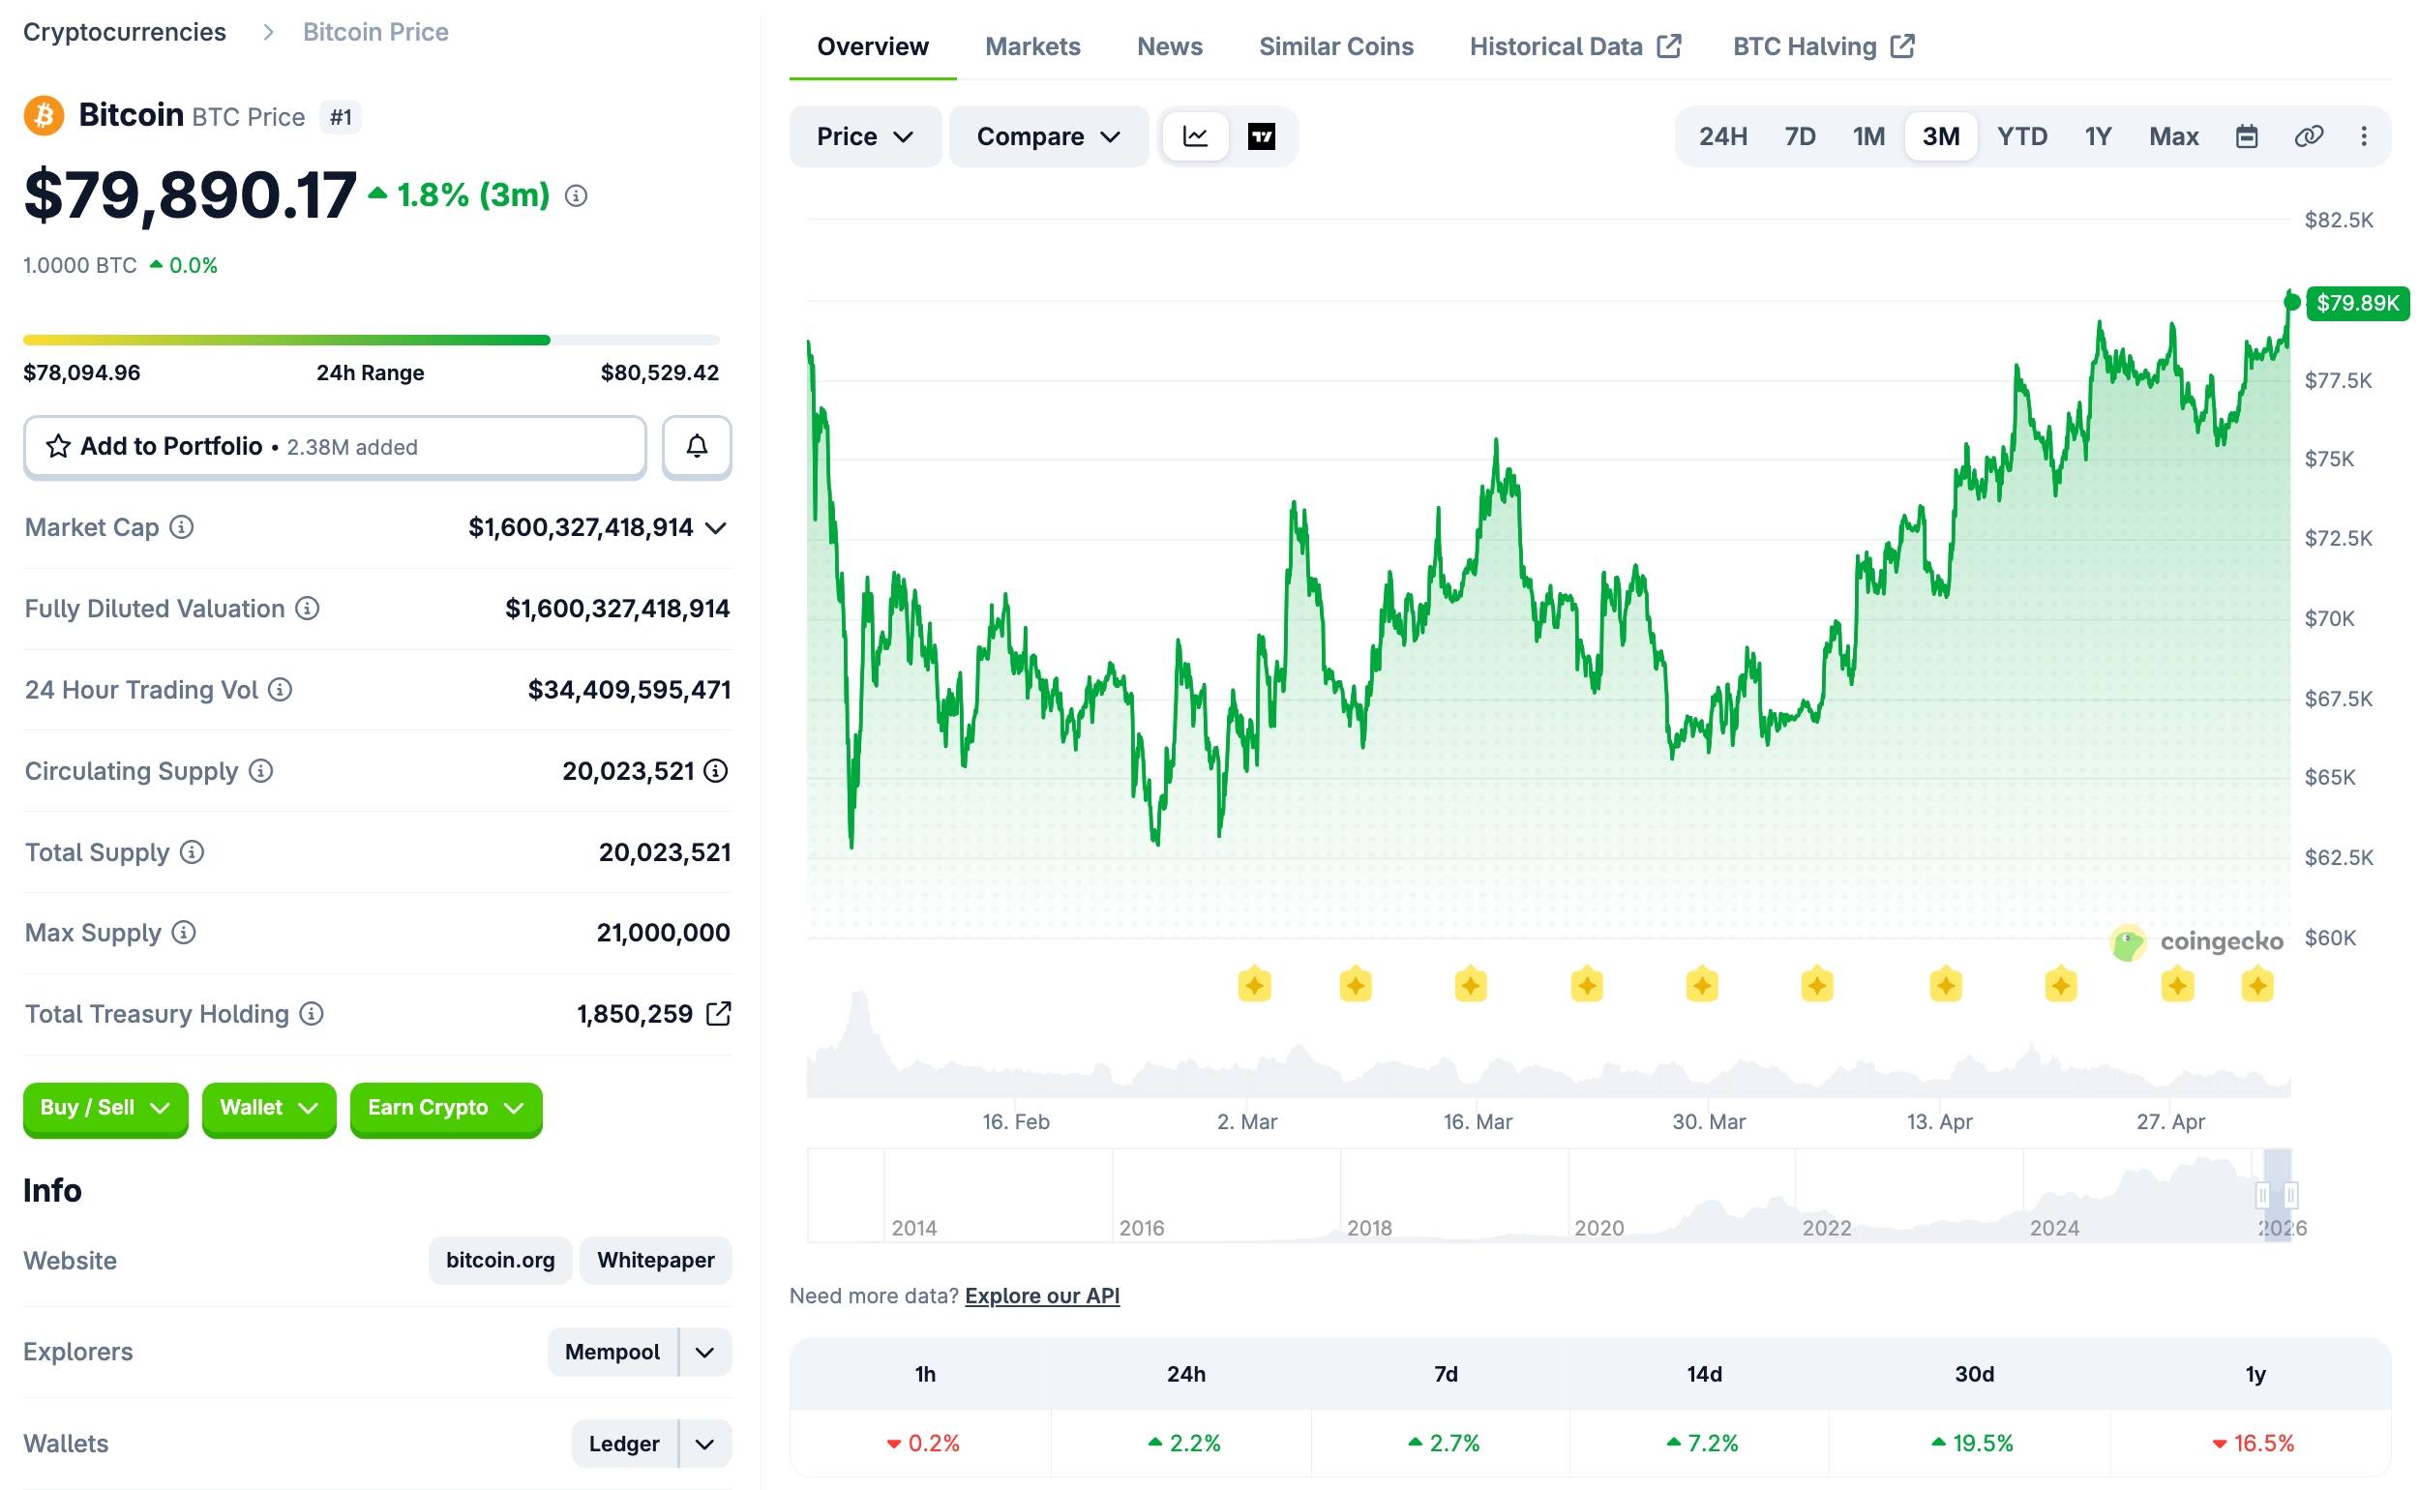Switch to the News tab
This screenshot has width=2419, height=1490.
tap(1170, 46)
